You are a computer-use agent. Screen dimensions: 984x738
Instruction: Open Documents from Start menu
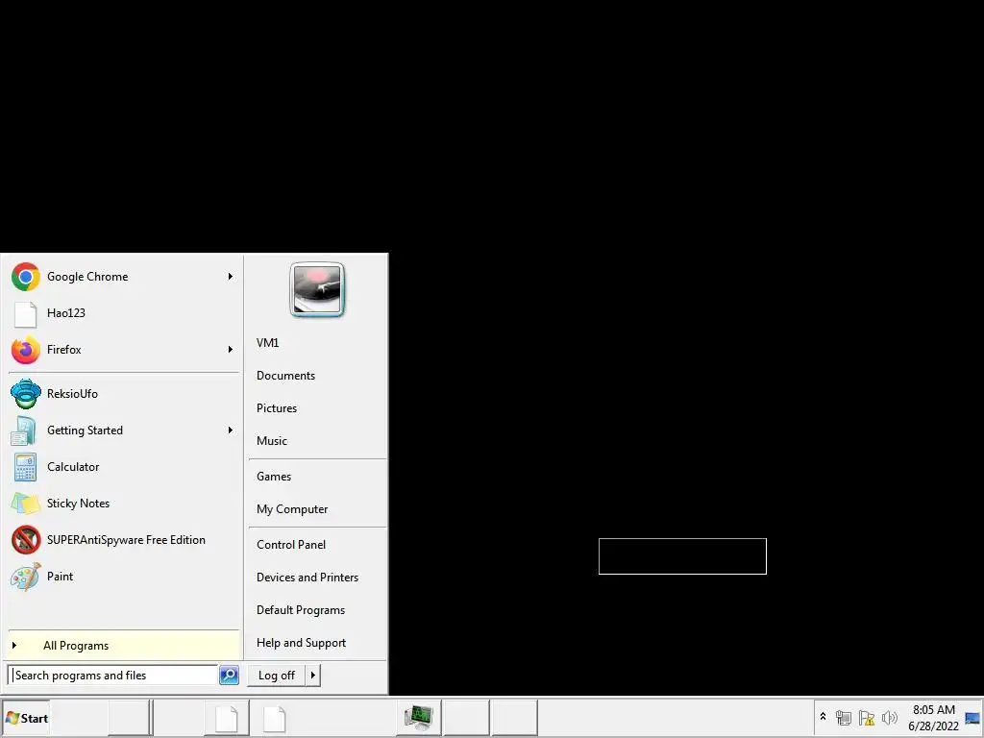285,376
